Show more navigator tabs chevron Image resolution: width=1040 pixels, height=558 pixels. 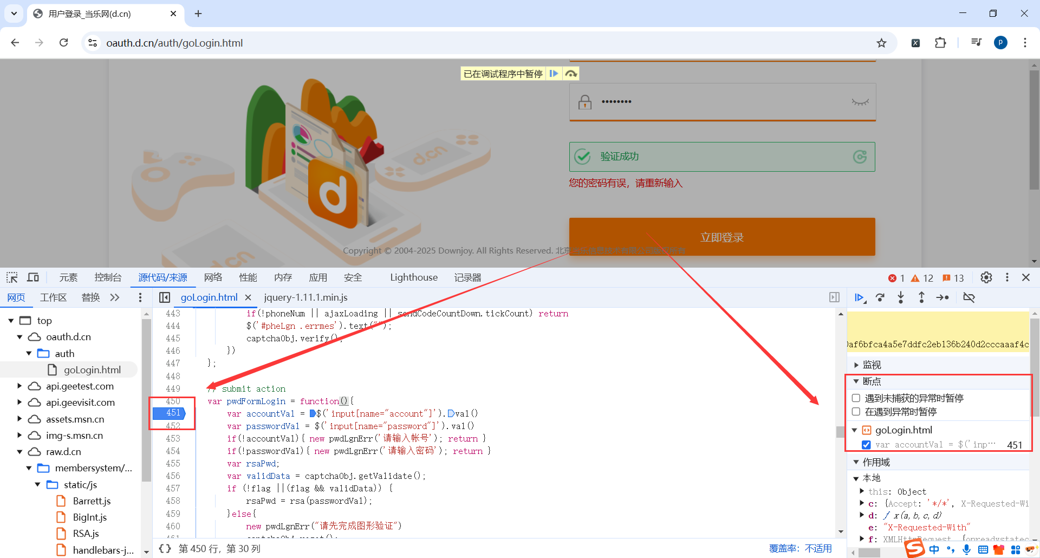(x=115, y=297)
